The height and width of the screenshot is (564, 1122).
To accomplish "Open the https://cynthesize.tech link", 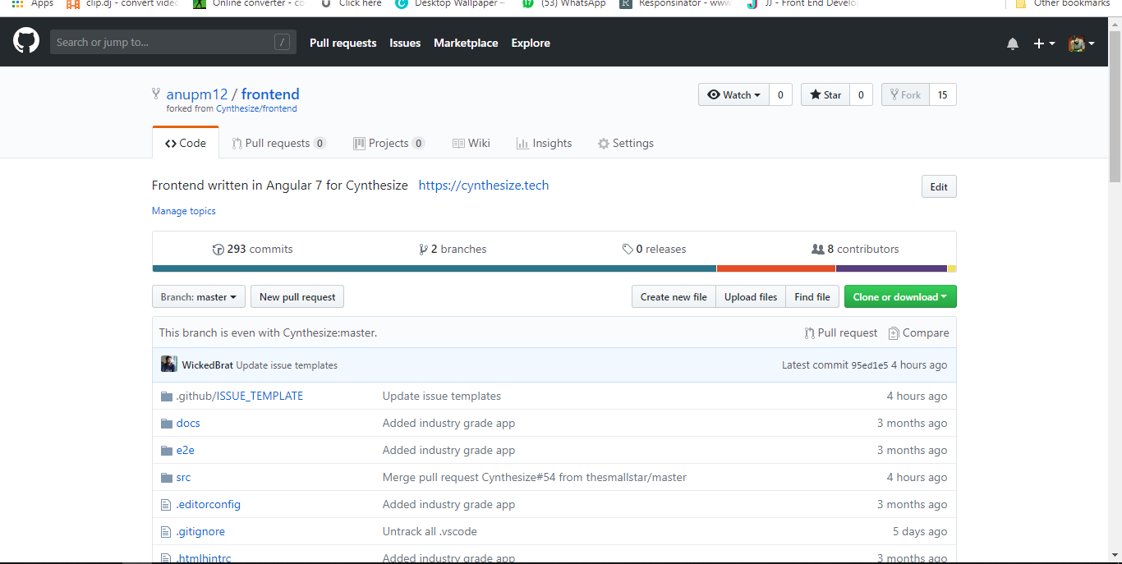I will (x=484, y=186).
